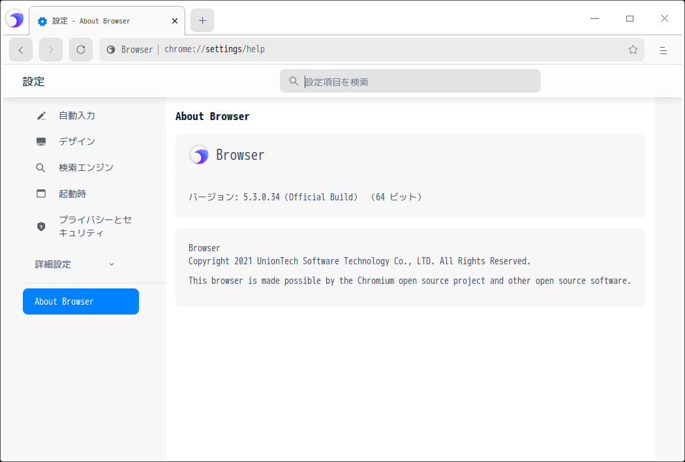Open the browser main menu icon
Screen dimensions: 685x462
(663, 50)
